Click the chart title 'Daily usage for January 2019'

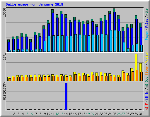[x=34, y=4]
